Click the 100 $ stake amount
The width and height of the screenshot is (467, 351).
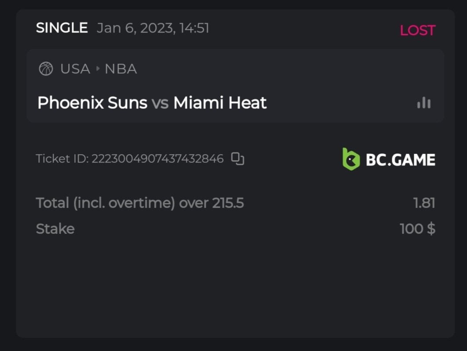pyautogui.click(x=417, y=229)
